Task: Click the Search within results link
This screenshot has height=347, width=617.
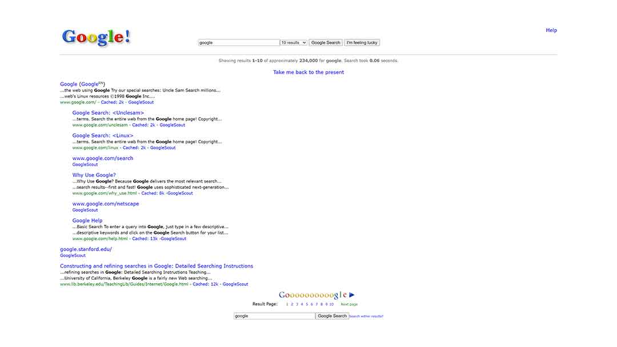Action: click(x=366, y=316)
